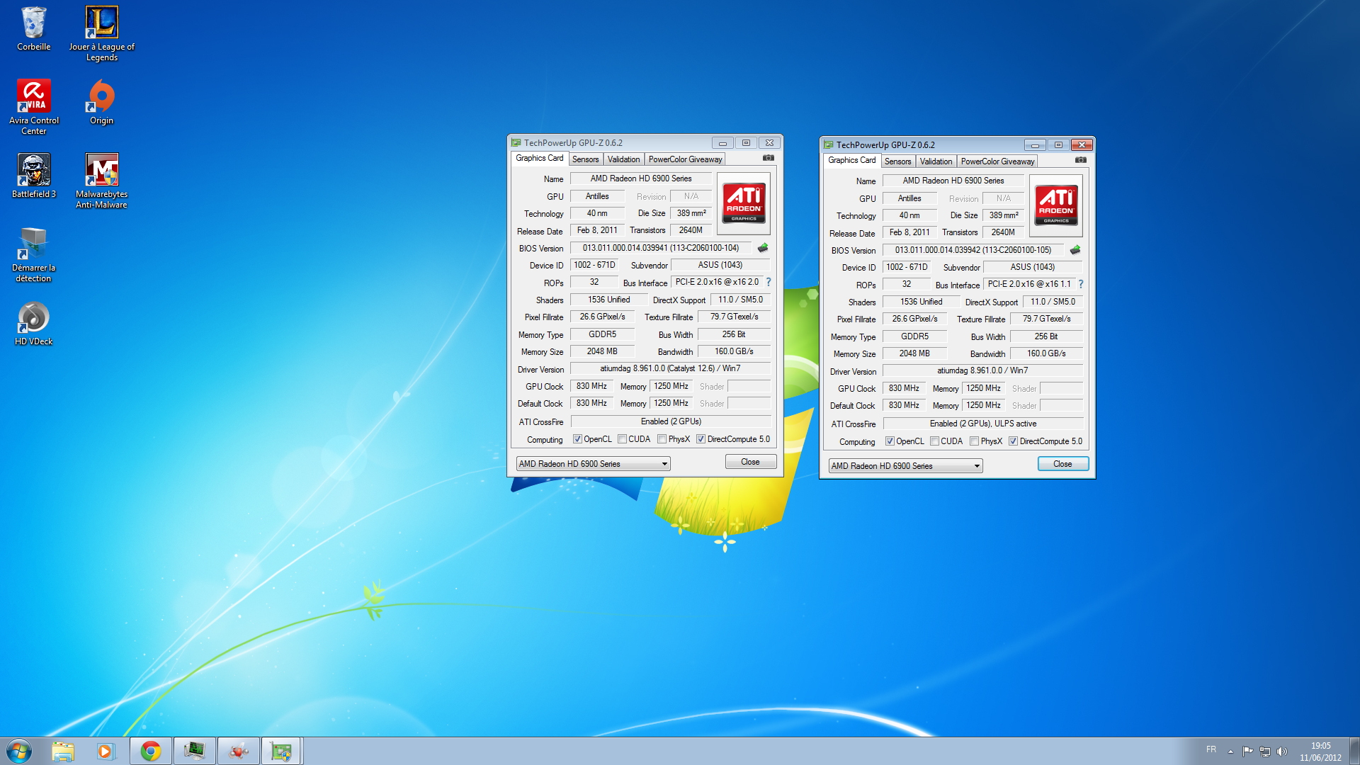Select the Démarrer la détection shortcut

tap(33, 254)
